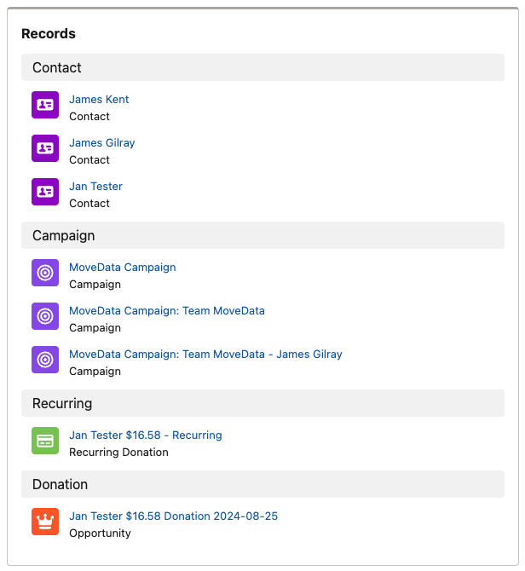Select the contact icon for Jan Tester

click(45, 192)
